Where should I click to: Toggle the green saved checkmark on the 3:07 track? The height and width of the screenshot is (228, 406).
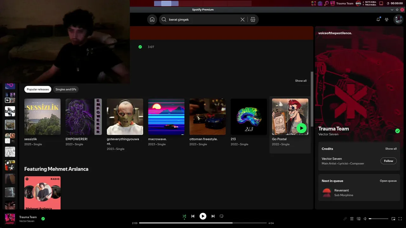140,47
